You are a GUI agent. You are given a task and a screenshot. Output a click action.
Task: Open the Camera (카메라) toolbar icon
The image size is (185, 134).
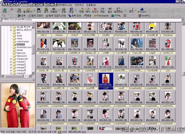pos(54,10)
